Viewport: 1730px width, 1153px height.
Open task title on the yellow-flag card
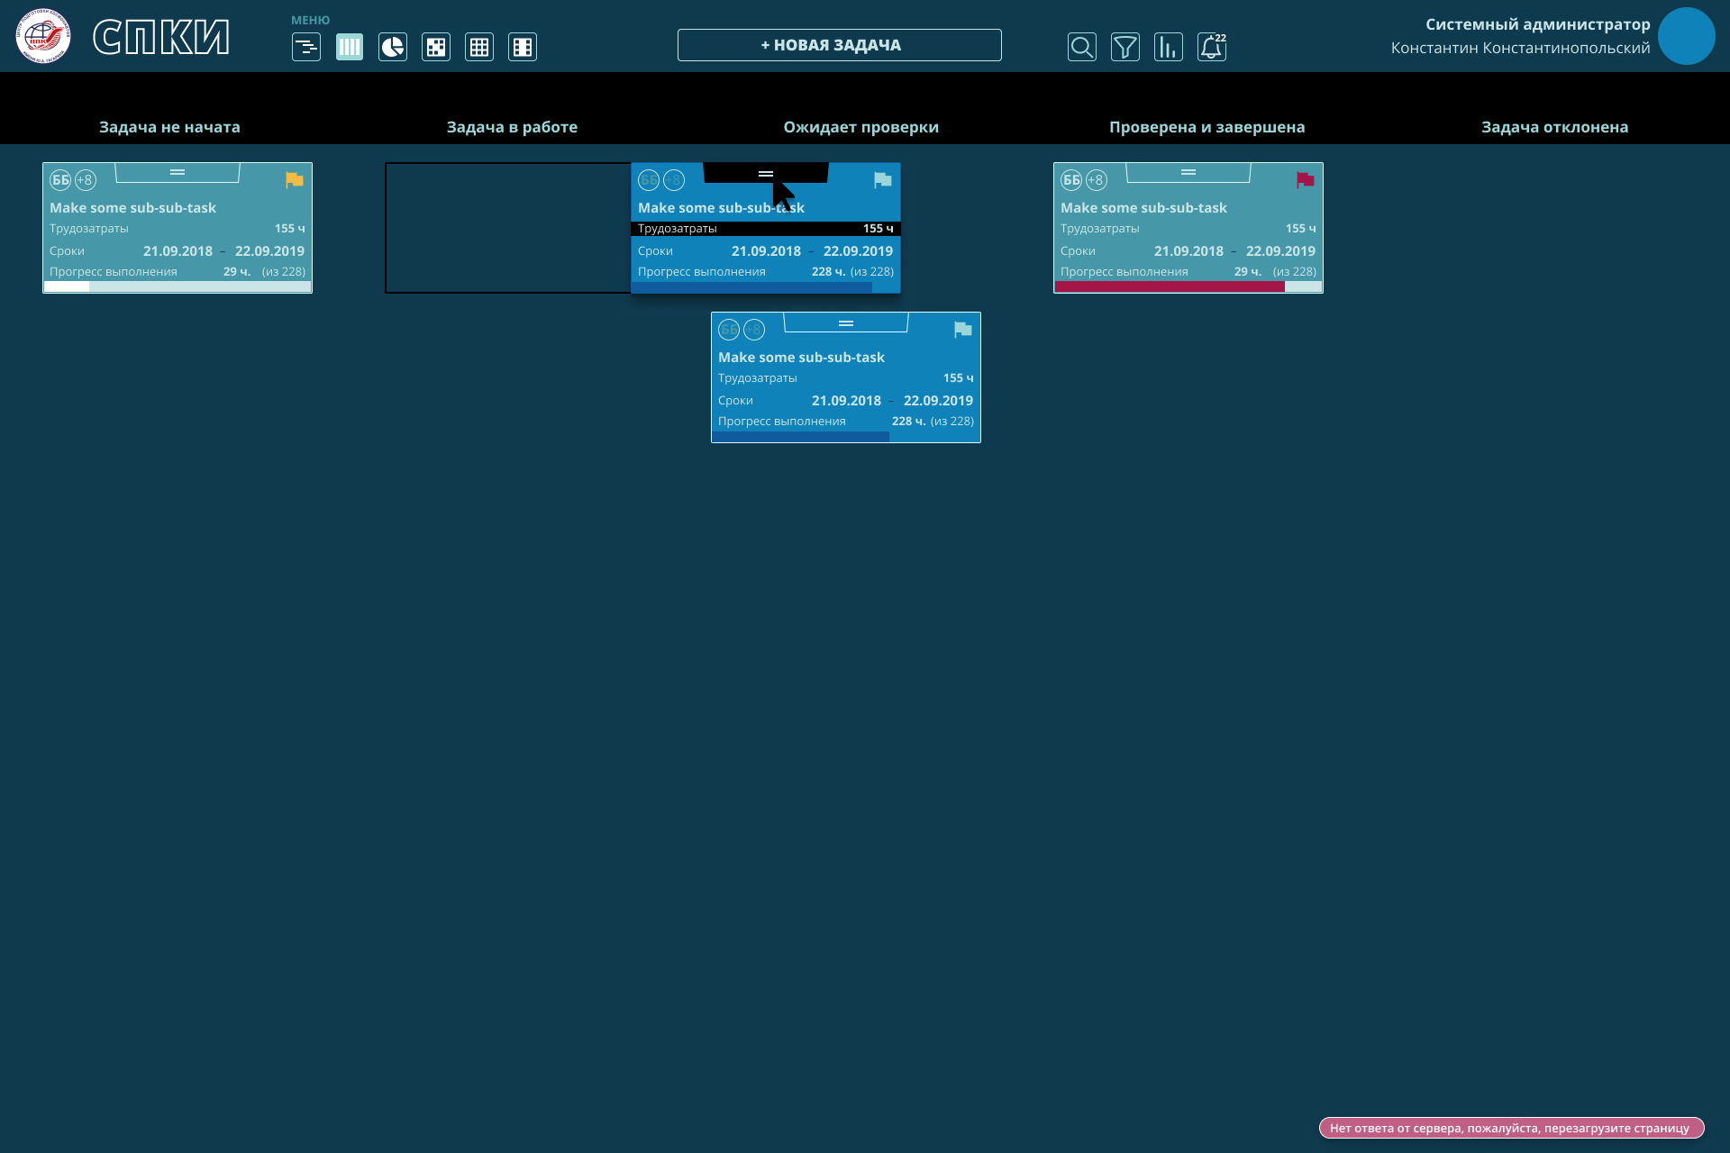point(132,208)
